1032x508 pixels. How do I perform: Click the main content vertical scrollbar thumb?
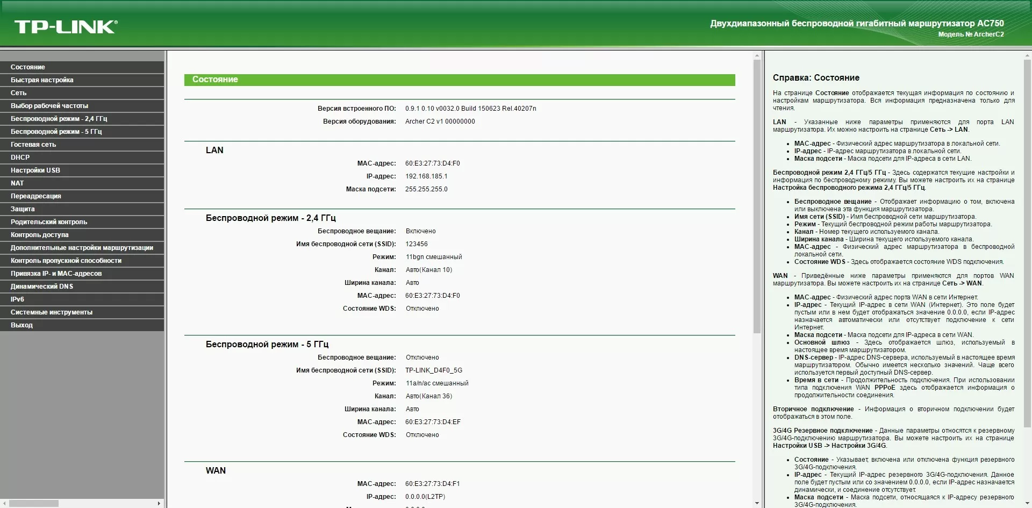757,196
